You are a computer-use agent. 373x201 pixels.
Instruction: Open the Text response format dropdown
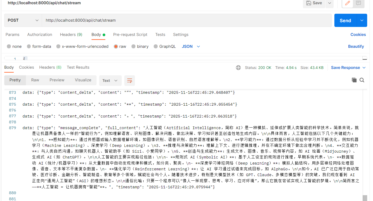click(x=110, y=81)
